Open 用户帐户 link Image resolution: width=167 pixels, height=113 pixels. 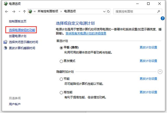(x=15, y=104)
